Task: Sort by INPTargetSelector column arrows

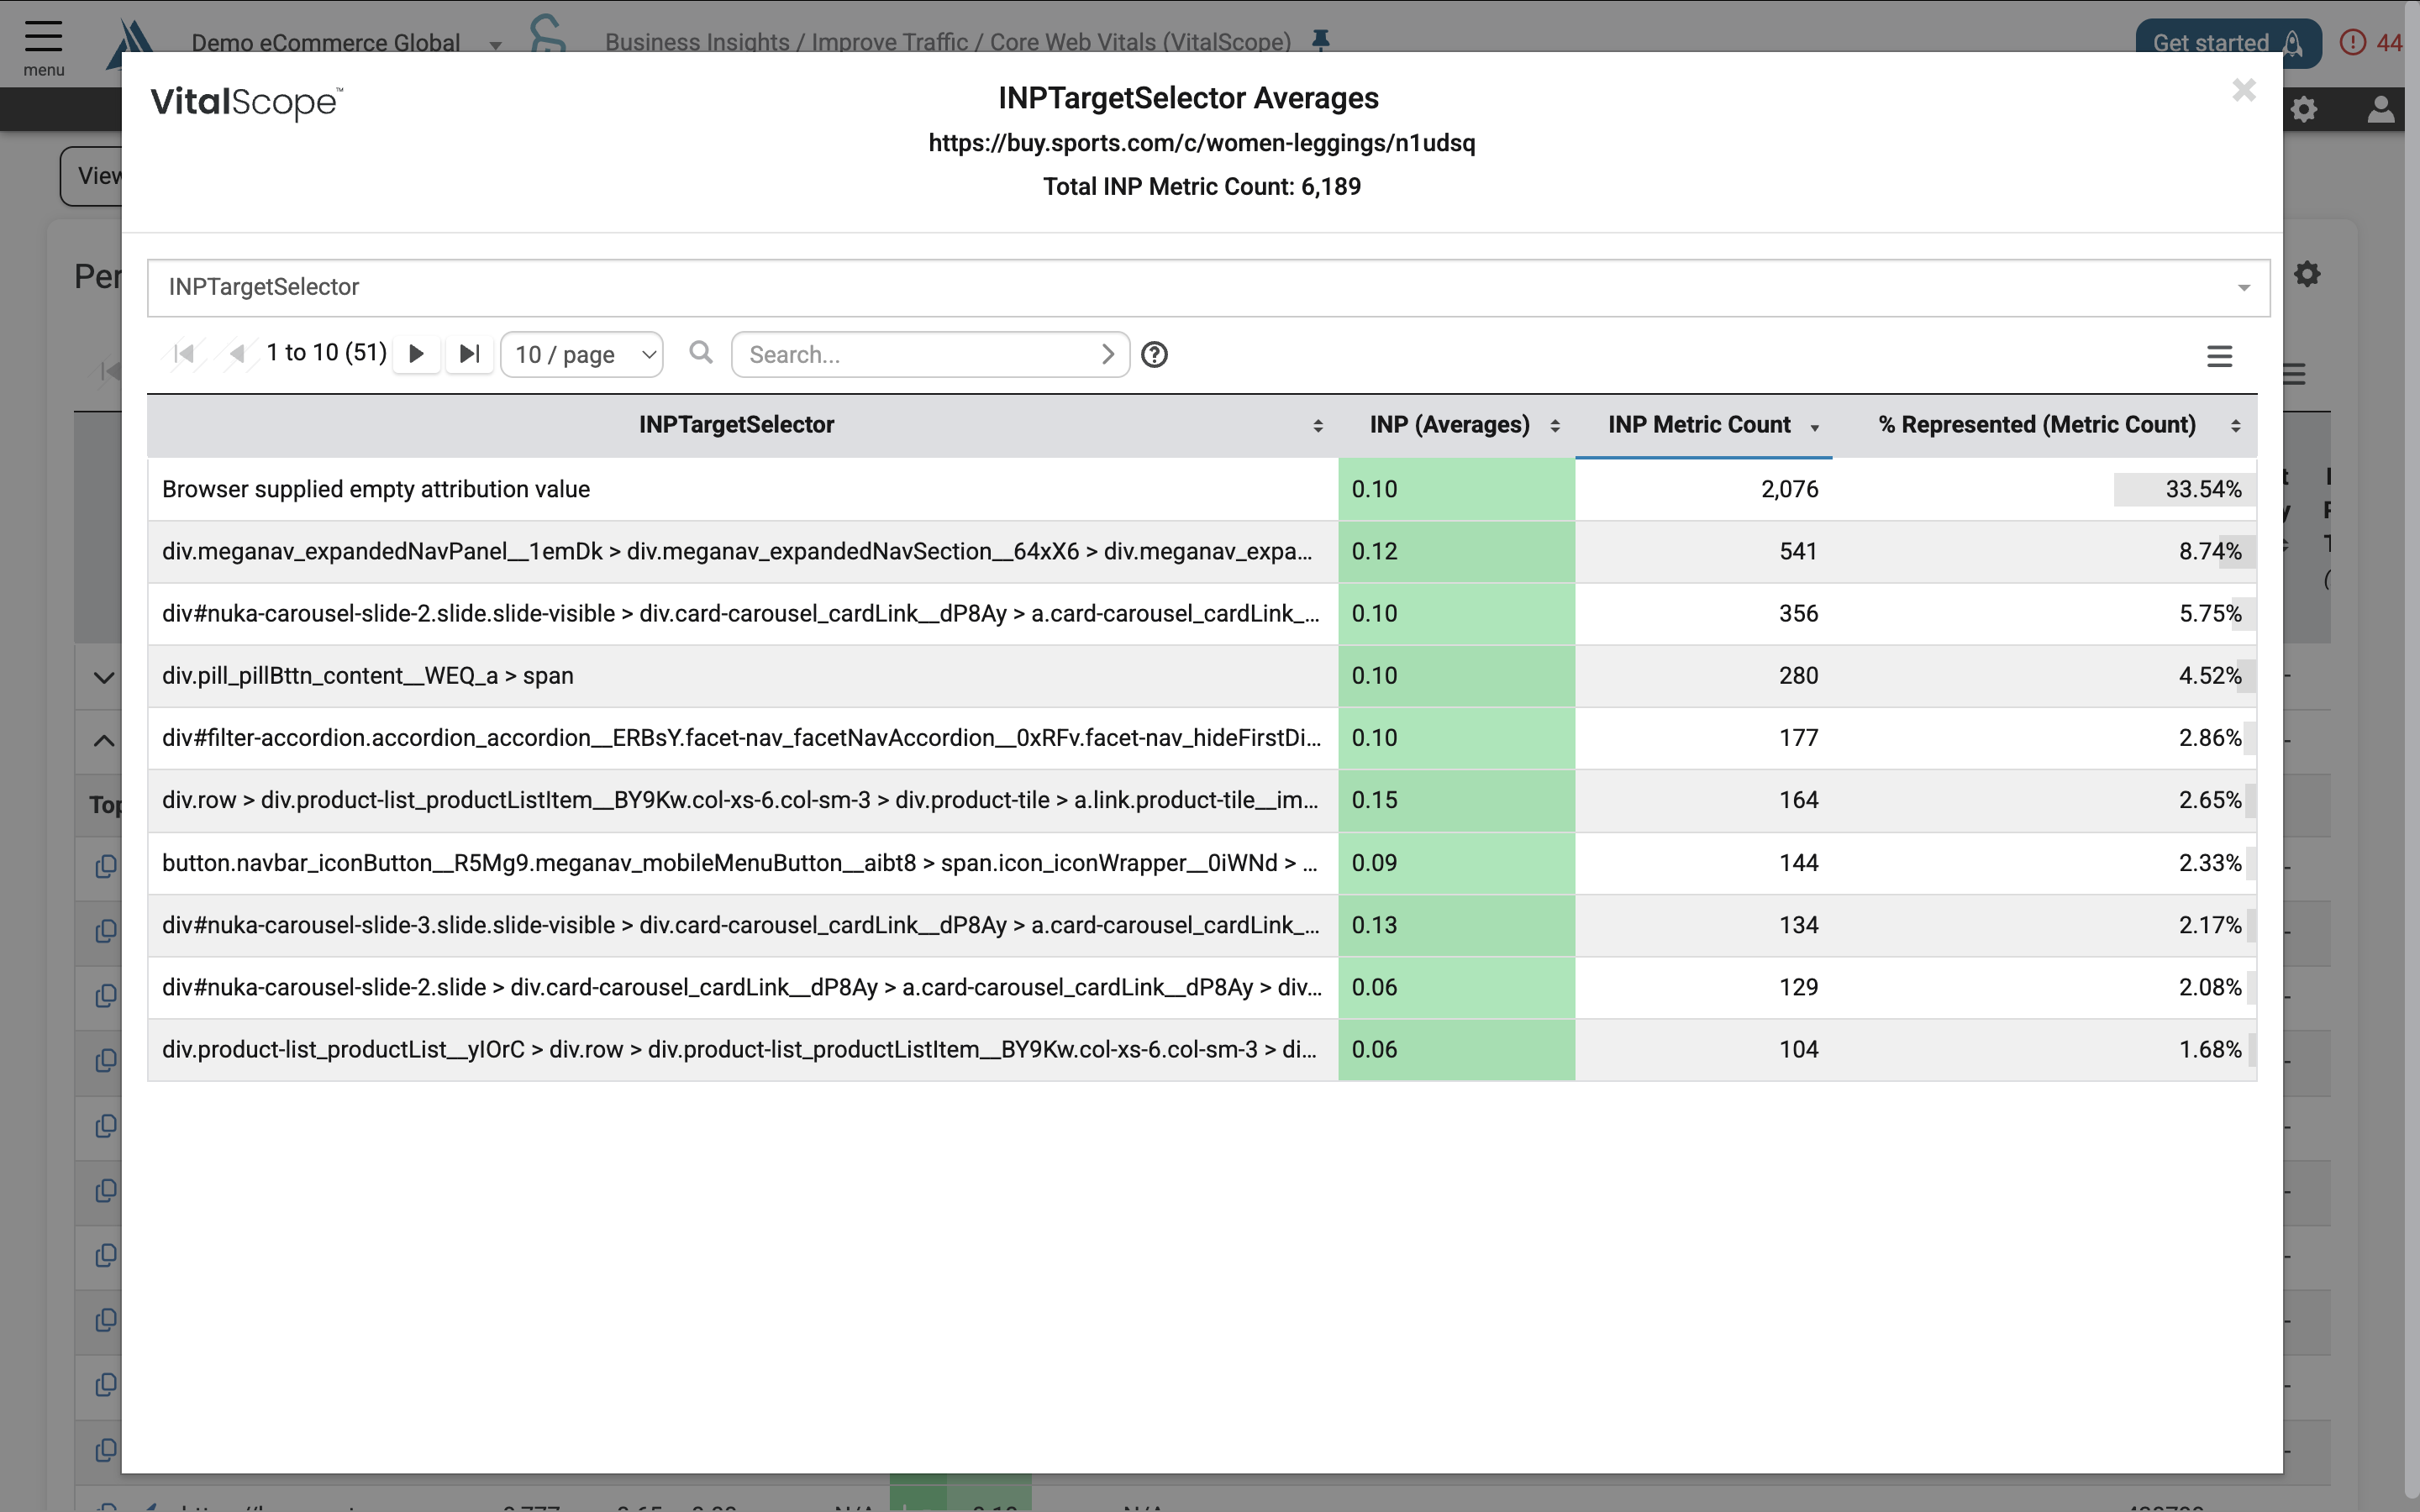Action: [x=1318, y=426]
